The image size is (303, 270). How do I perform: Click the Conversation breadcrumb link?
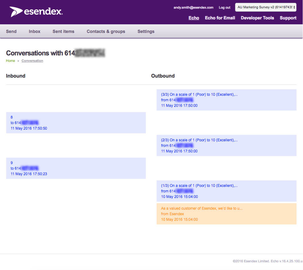click(32, 61)
